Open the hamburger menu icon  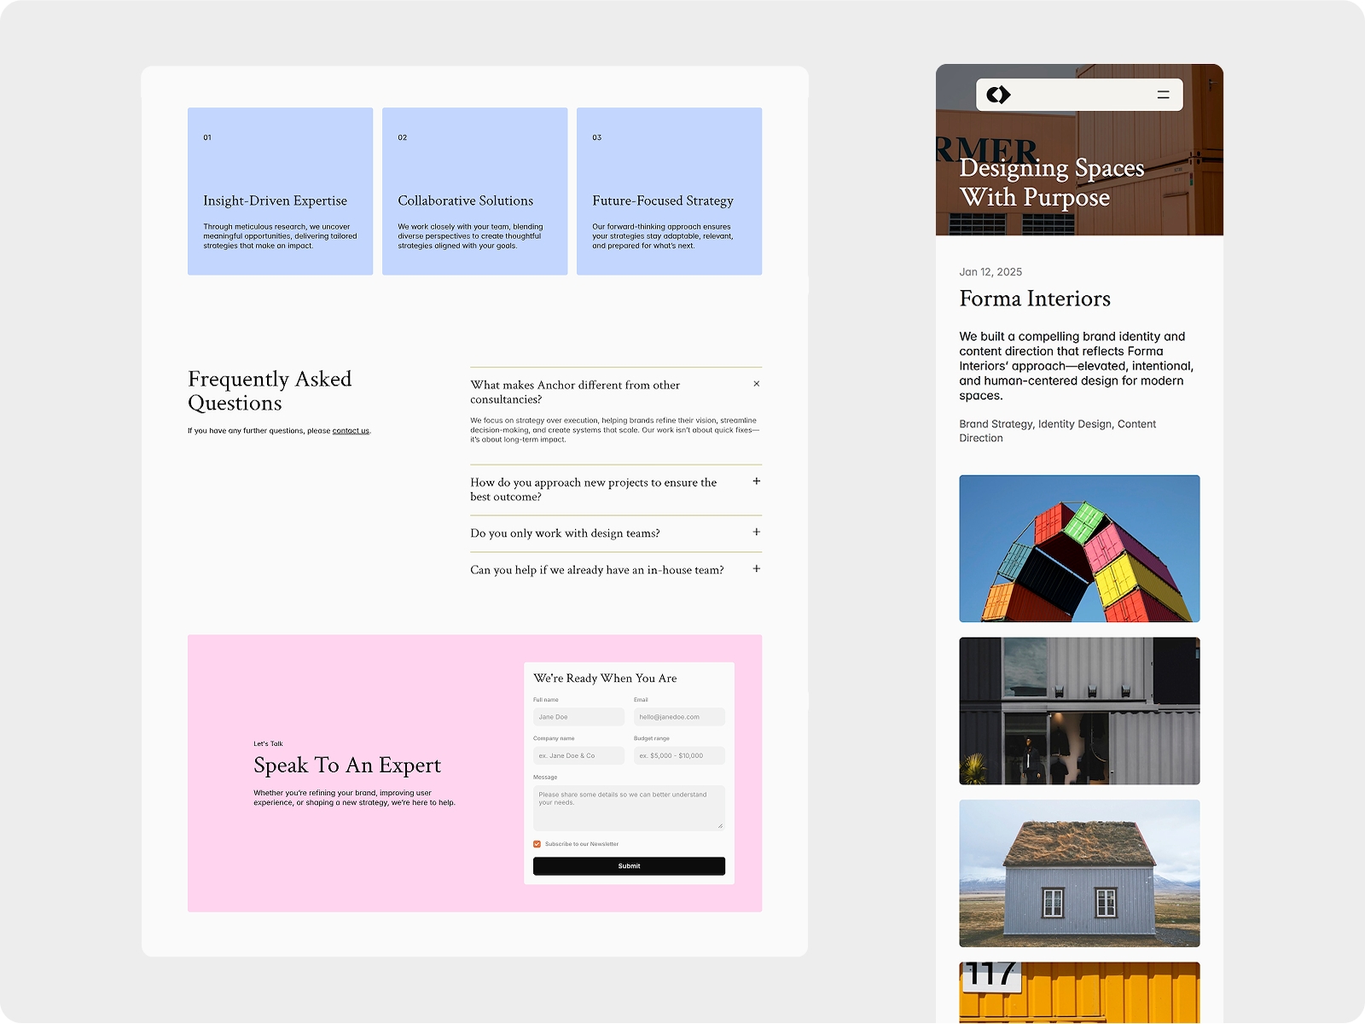click(1163, 95)
